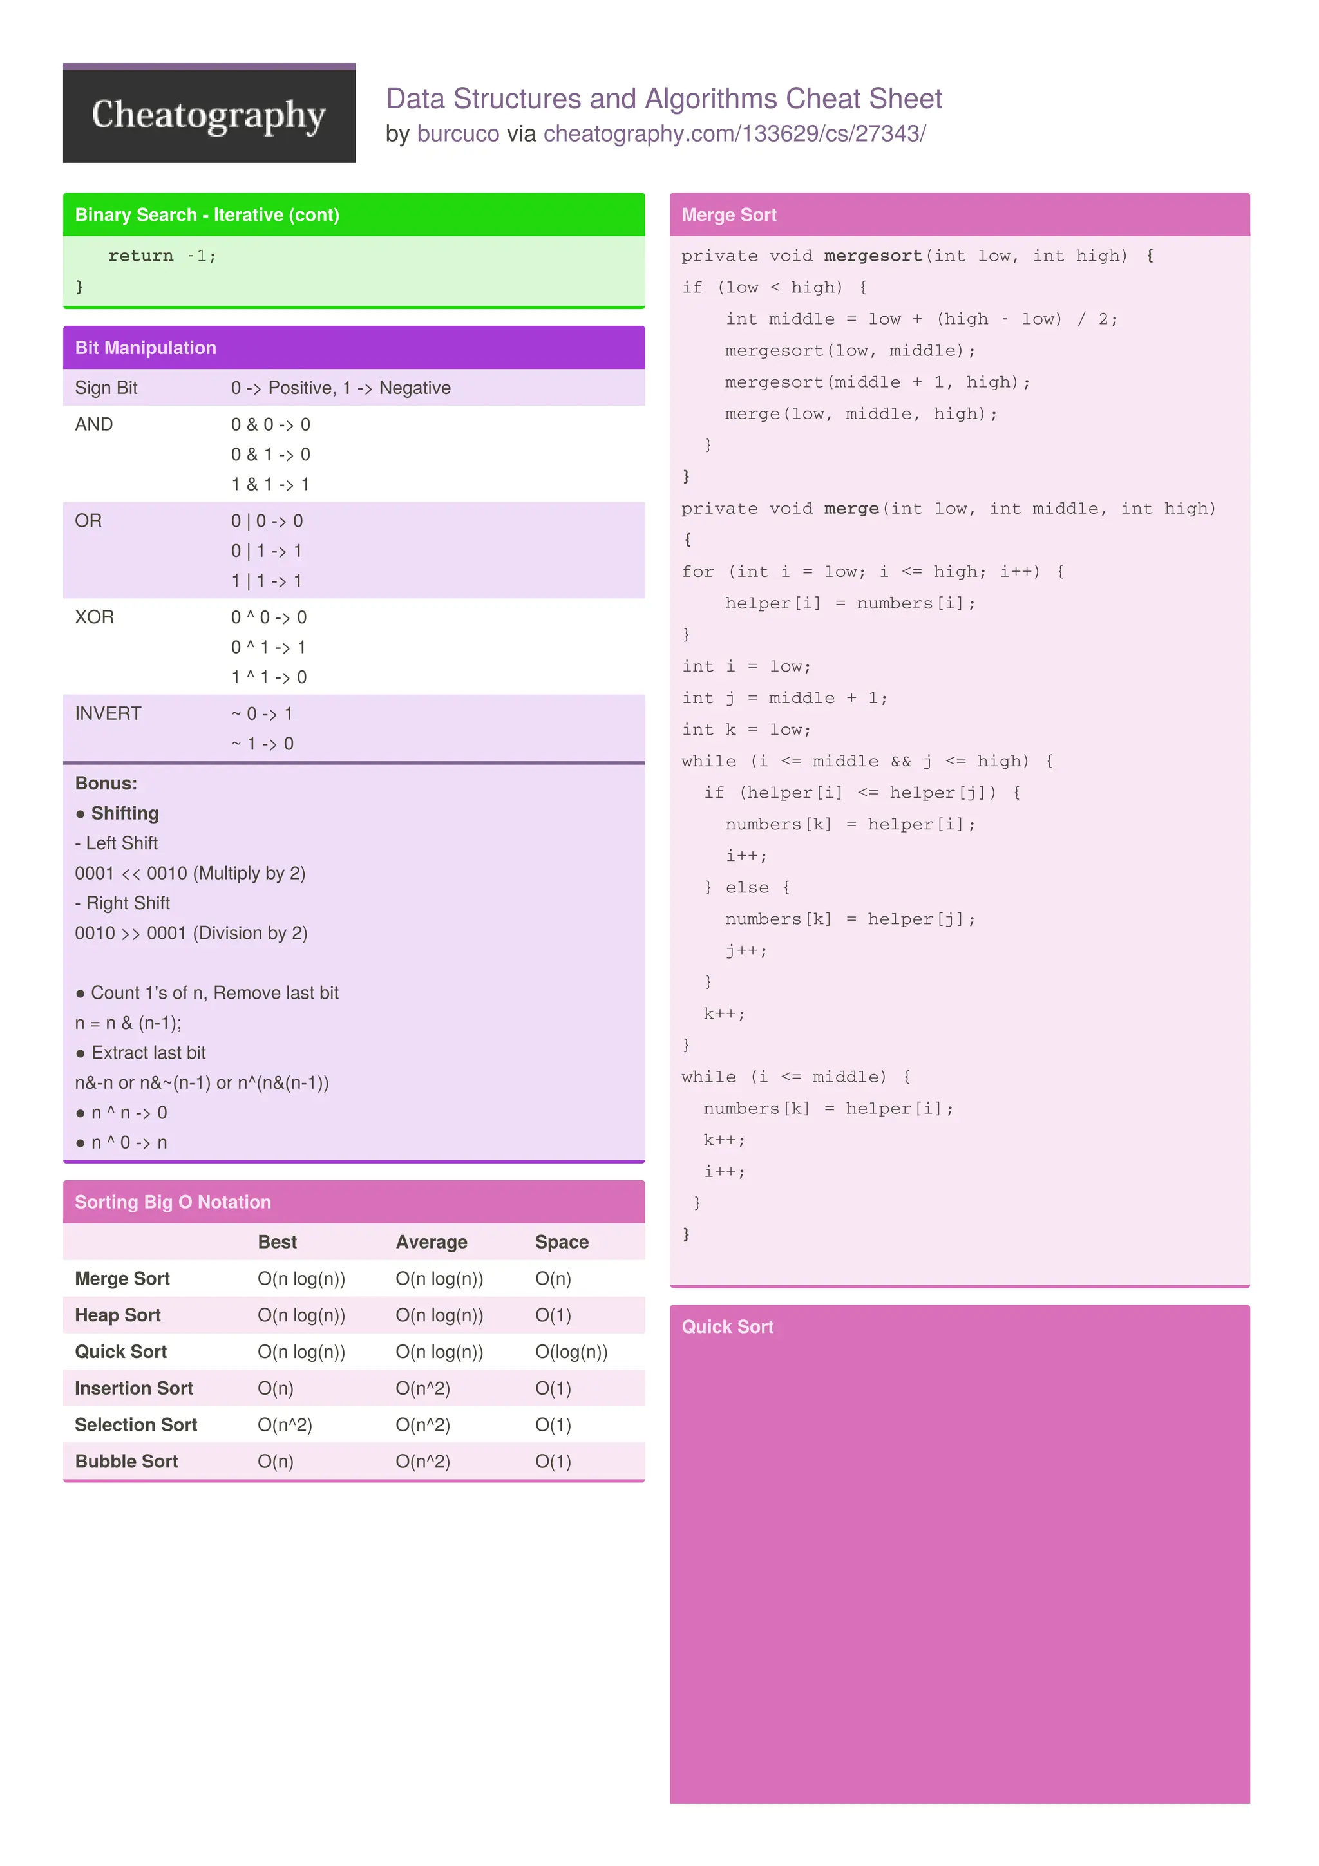Image resolution: width=1319 pixels, height=1866 pixels.
Task: Click '0010 >> 0001 (Division by 2)' line
Action: click(x=191, y=933)
